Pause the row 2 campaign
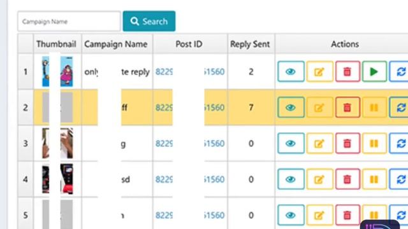 point(374,108)
